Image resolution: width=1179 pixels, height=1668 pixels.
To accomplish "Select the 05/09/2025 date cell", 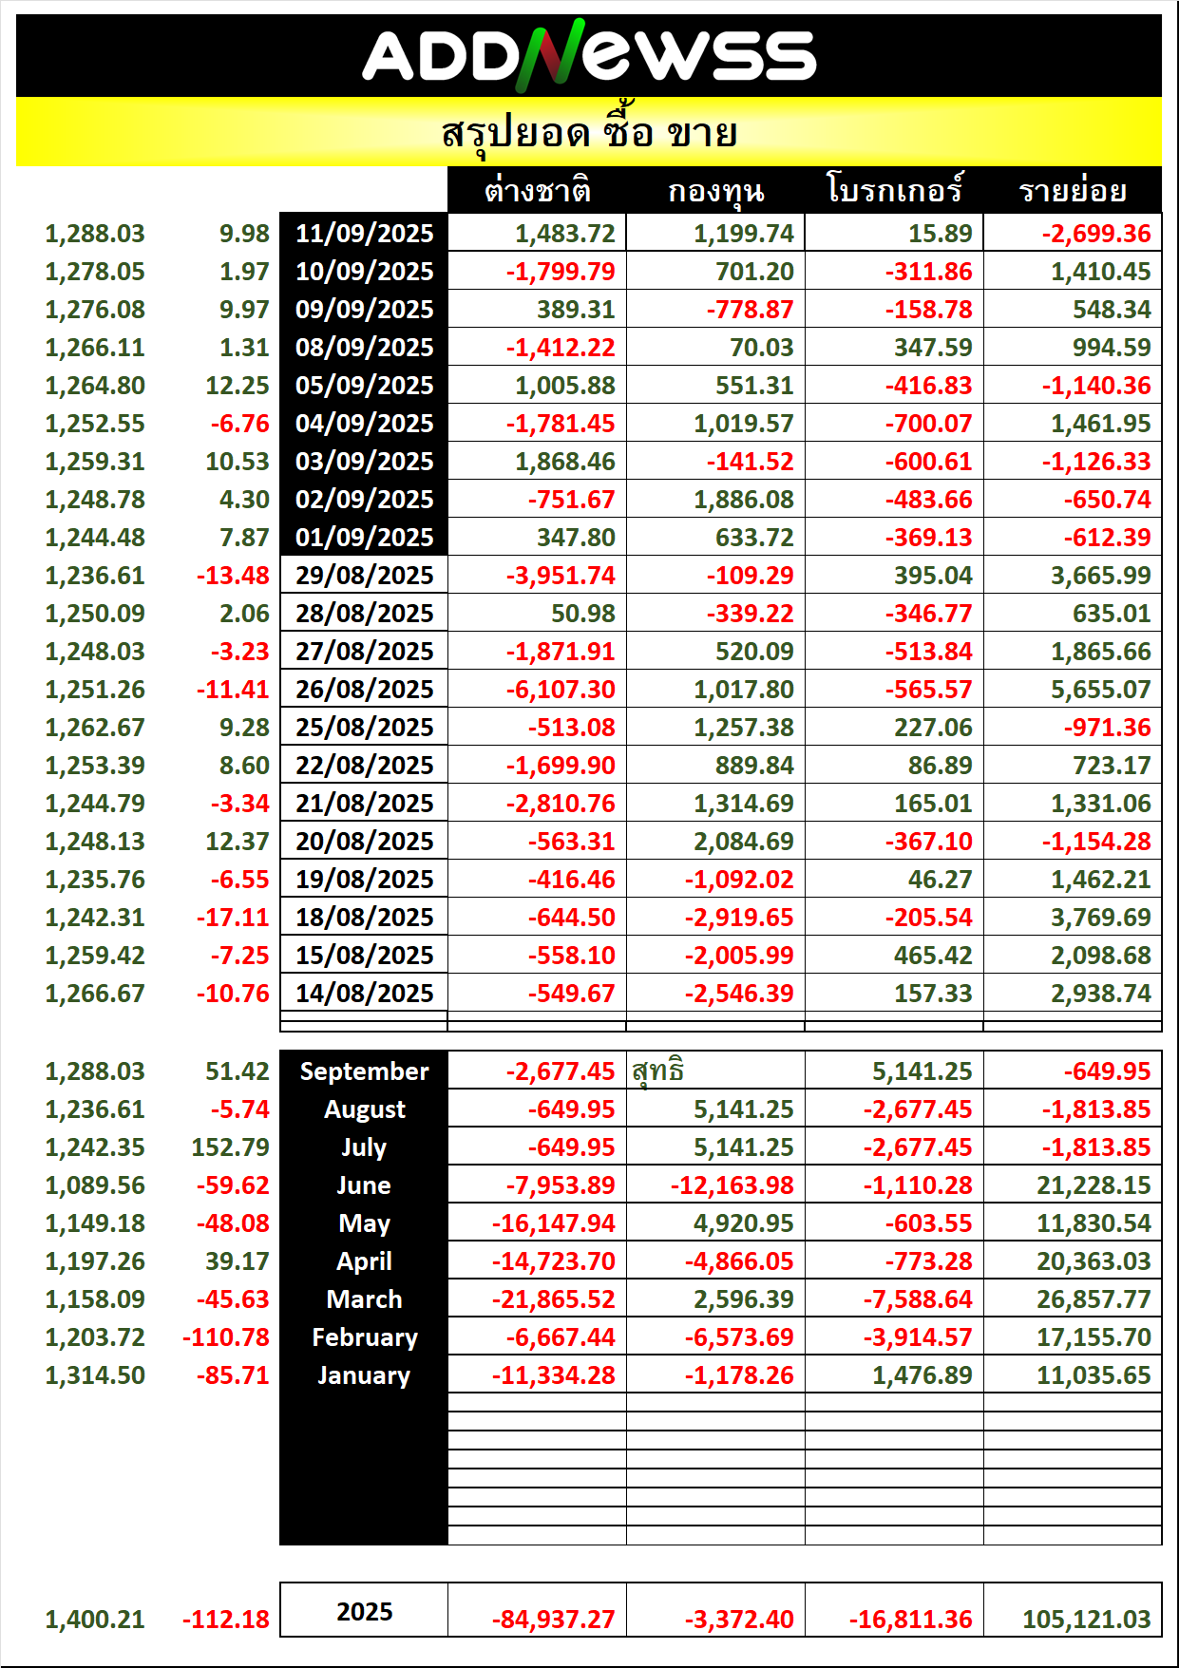I will coord(364,385).
